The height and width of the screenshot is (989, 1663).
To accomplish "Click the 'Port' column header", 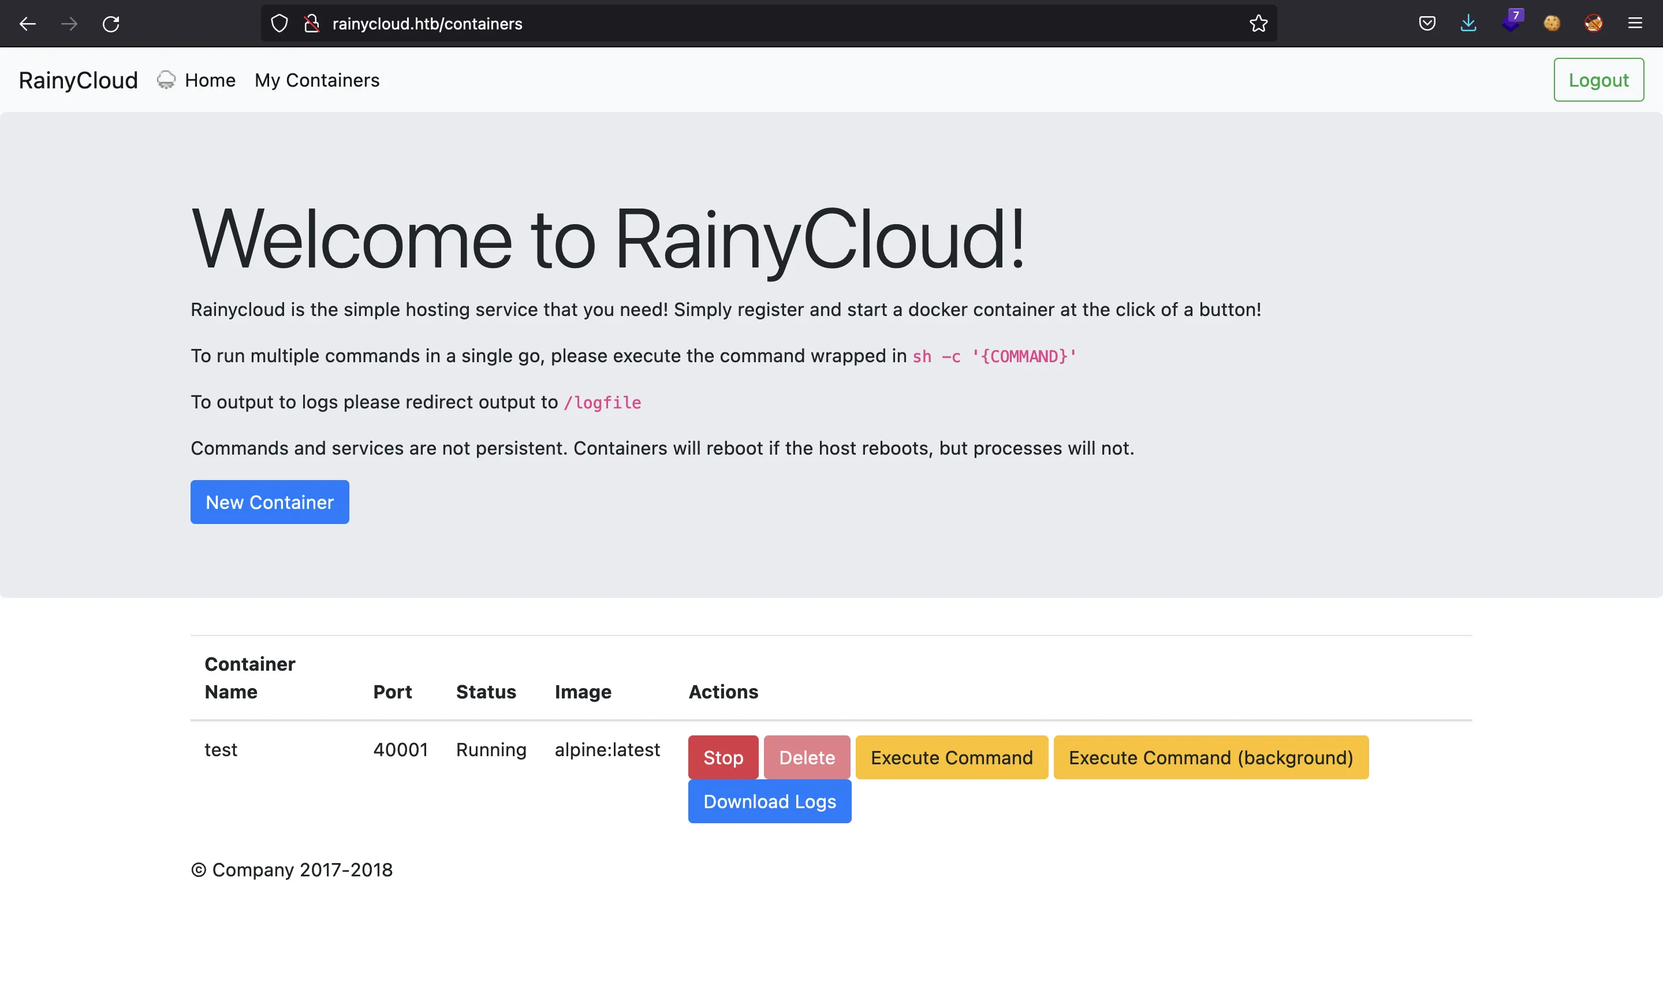I will tap(392, 691).
